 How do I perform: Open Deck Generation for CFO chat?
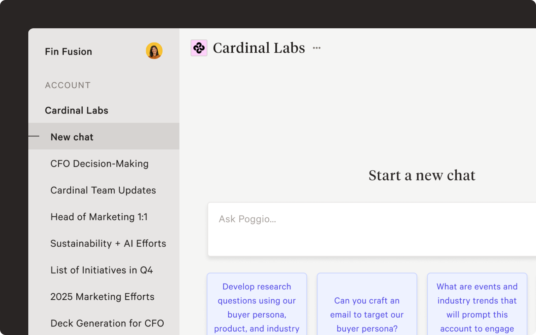coord(107,323)
